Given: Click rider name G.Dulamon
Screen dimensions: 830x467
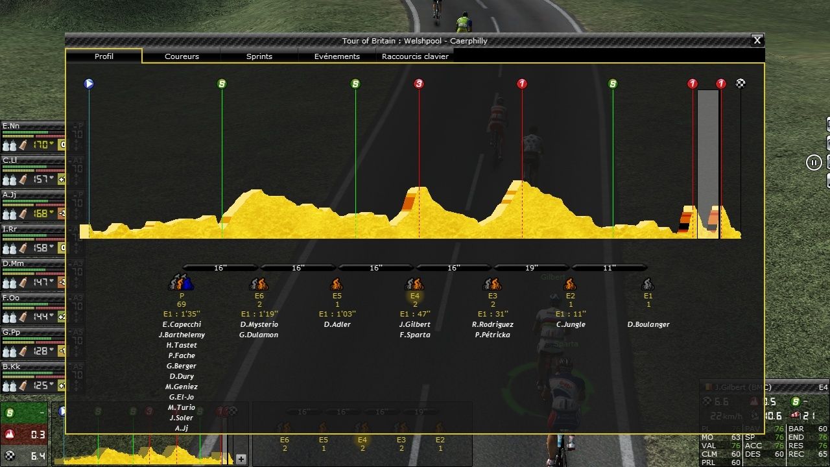Looking at the screenshot, I should (259, 335).
